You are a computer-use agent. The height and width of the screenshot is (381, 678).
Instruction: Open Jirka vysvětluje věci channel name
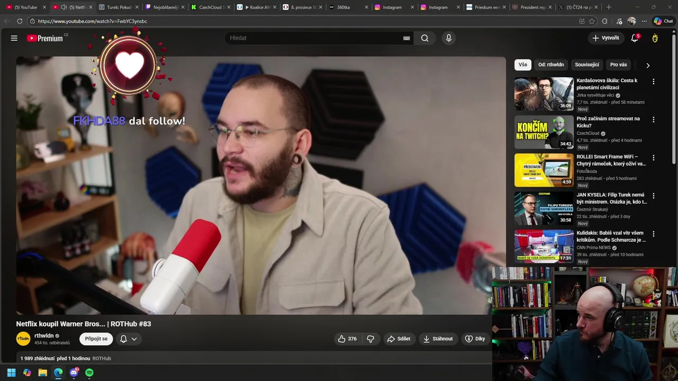(x=595, y=95)
